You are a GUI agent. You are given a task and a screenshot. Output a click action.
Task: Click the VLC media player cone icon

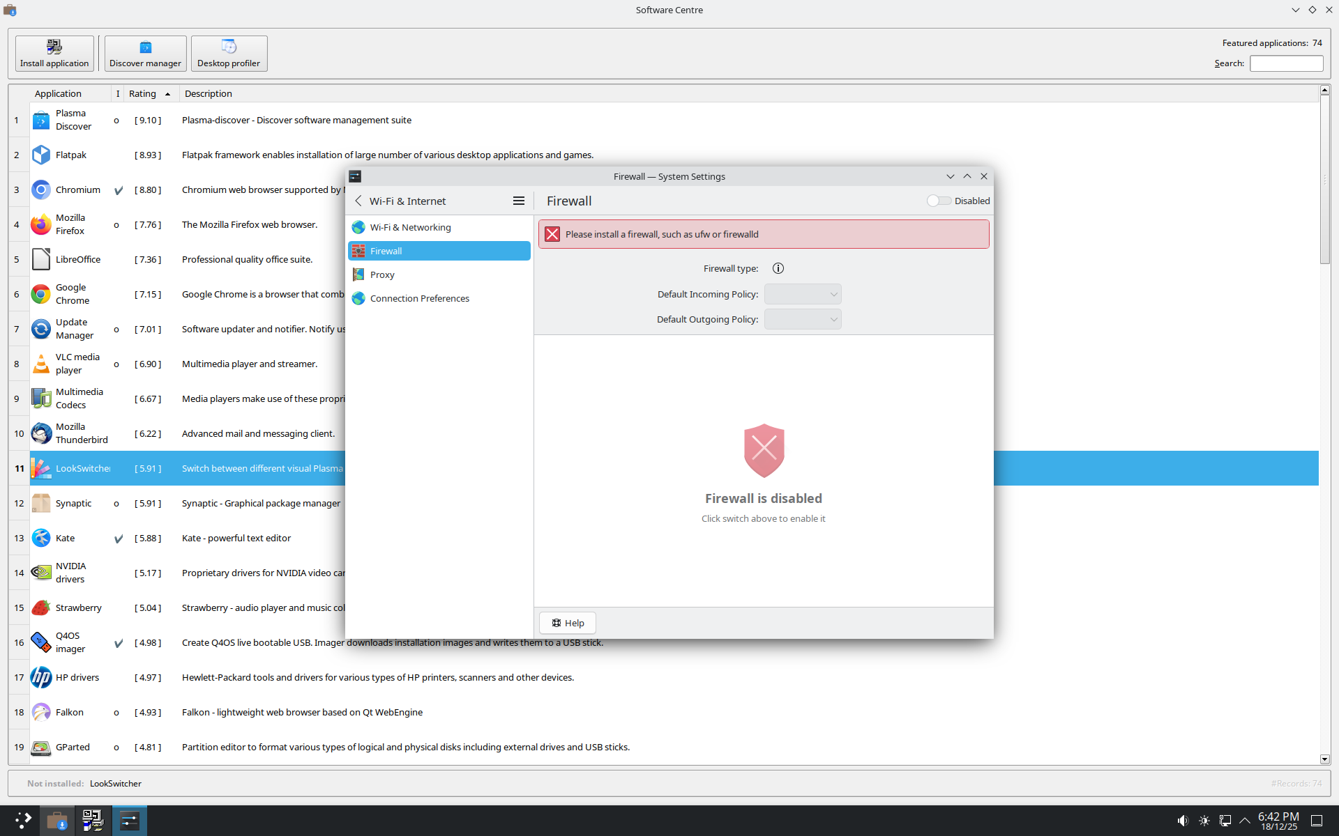click(x=41, y=364)
